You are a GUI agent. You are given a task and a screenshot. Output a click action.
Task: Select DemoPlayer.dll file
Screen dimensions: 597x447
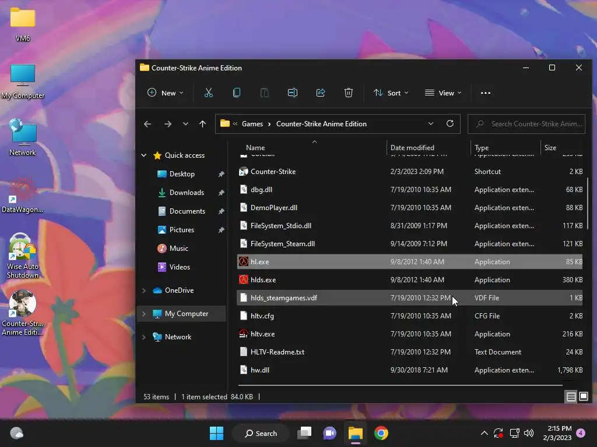coord(410,208)
